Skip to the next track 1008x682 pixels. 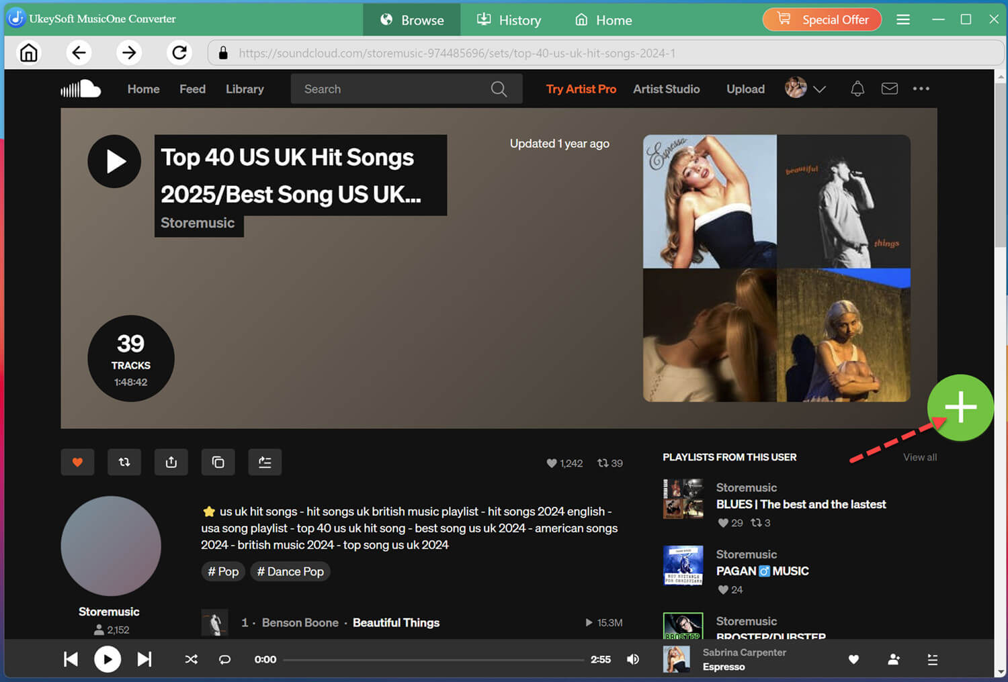[144, 659]
